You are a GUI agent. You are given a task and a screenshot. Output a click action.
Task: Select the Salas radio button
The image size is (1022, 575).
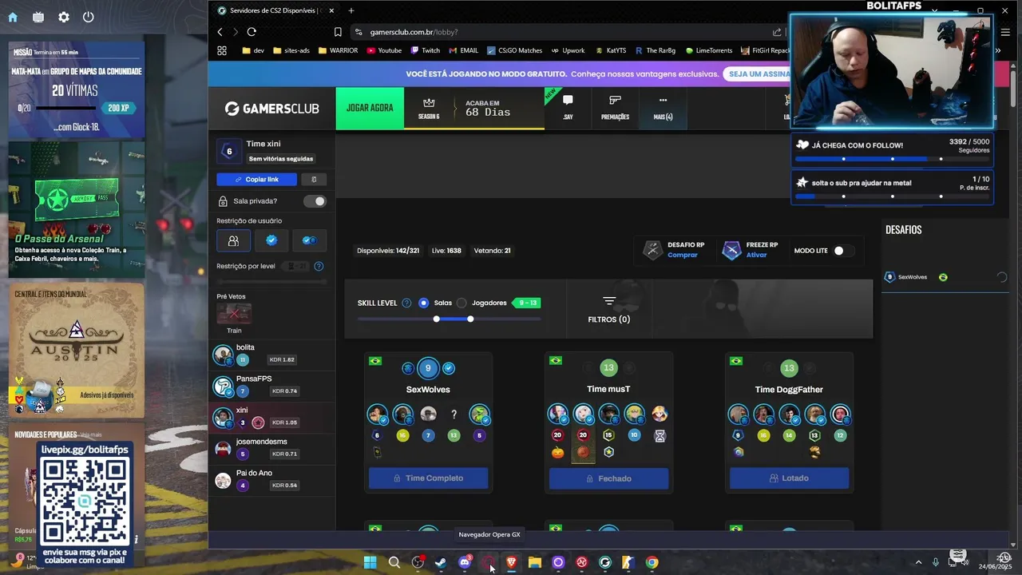423,303
